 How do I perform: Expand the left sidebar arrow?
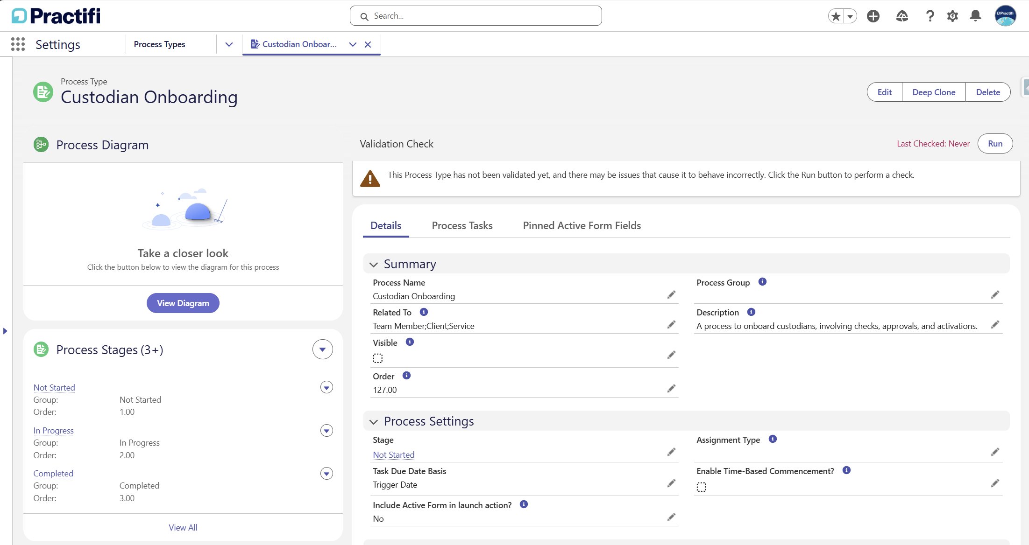click(5, 331)
